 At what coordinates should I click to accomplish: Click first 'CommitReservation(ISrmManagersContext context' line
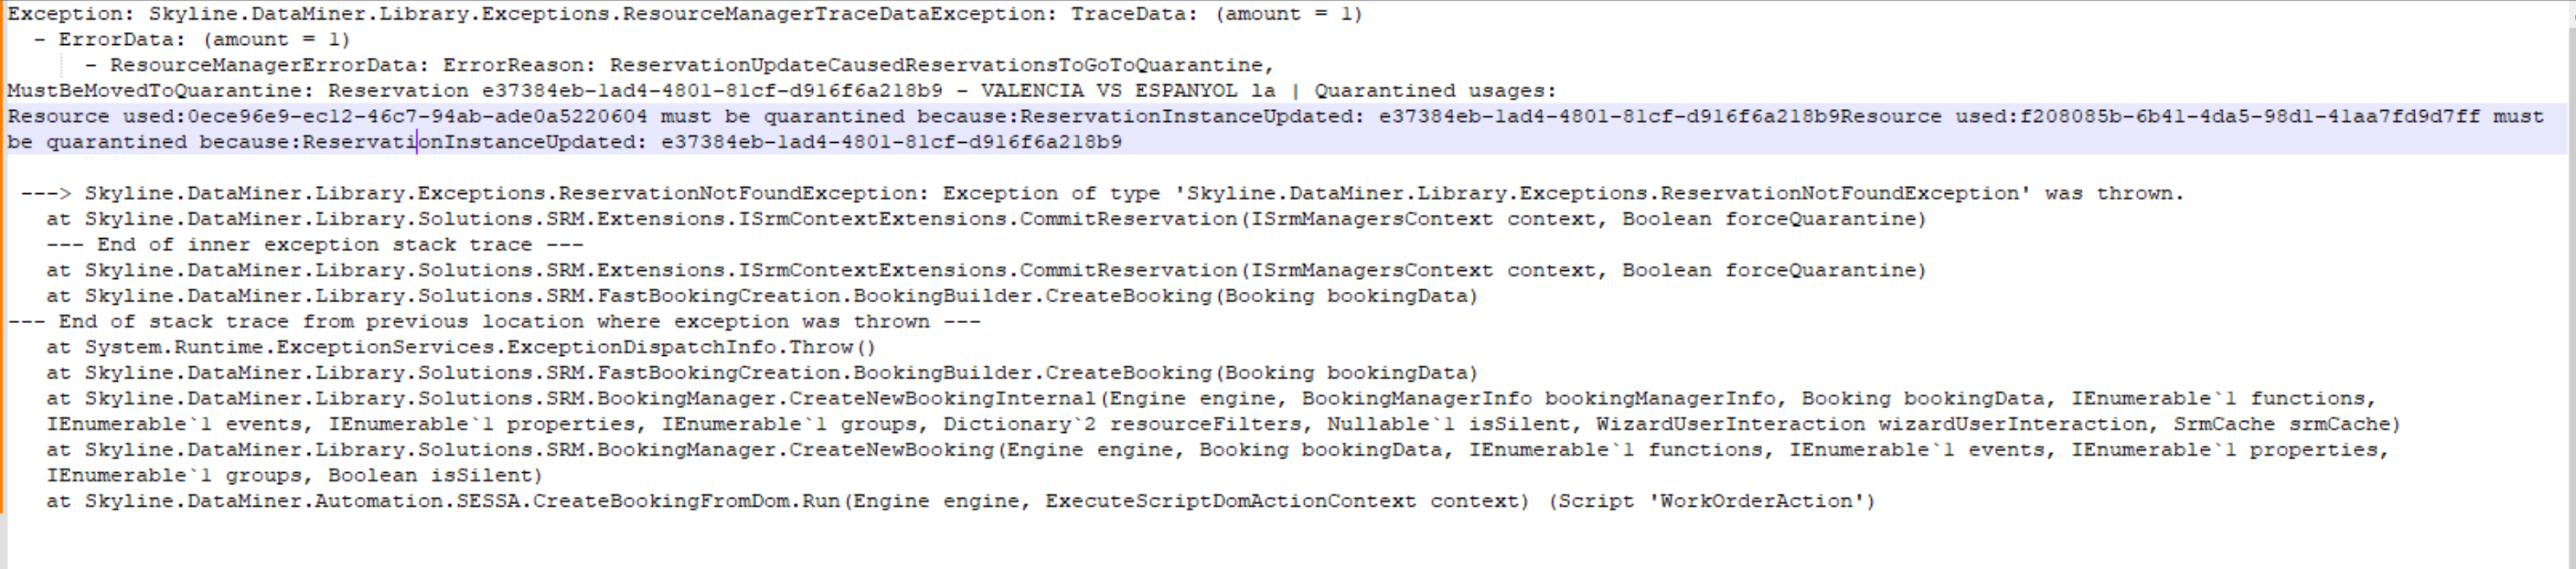coord(986,219)
